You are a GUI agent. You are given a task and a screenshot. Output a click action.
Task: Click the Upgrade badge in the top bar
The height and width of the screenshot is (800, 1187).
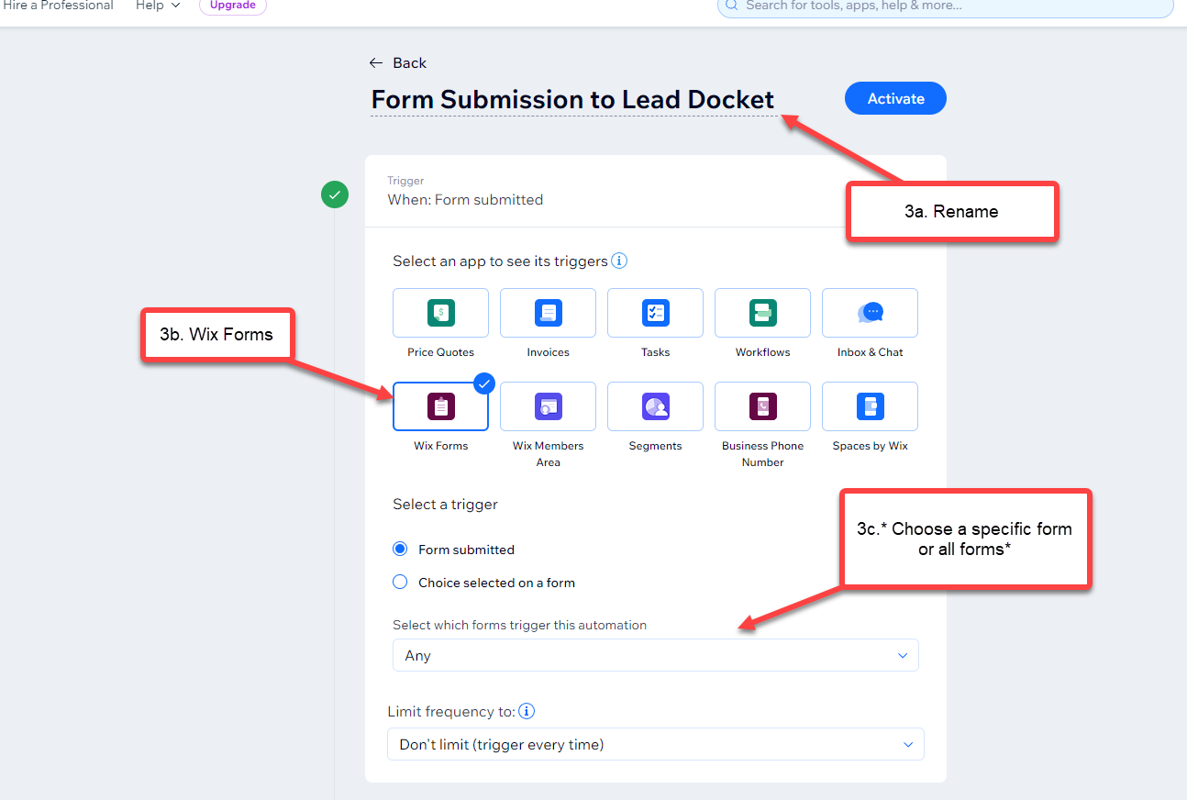click(x=232, y=6)
